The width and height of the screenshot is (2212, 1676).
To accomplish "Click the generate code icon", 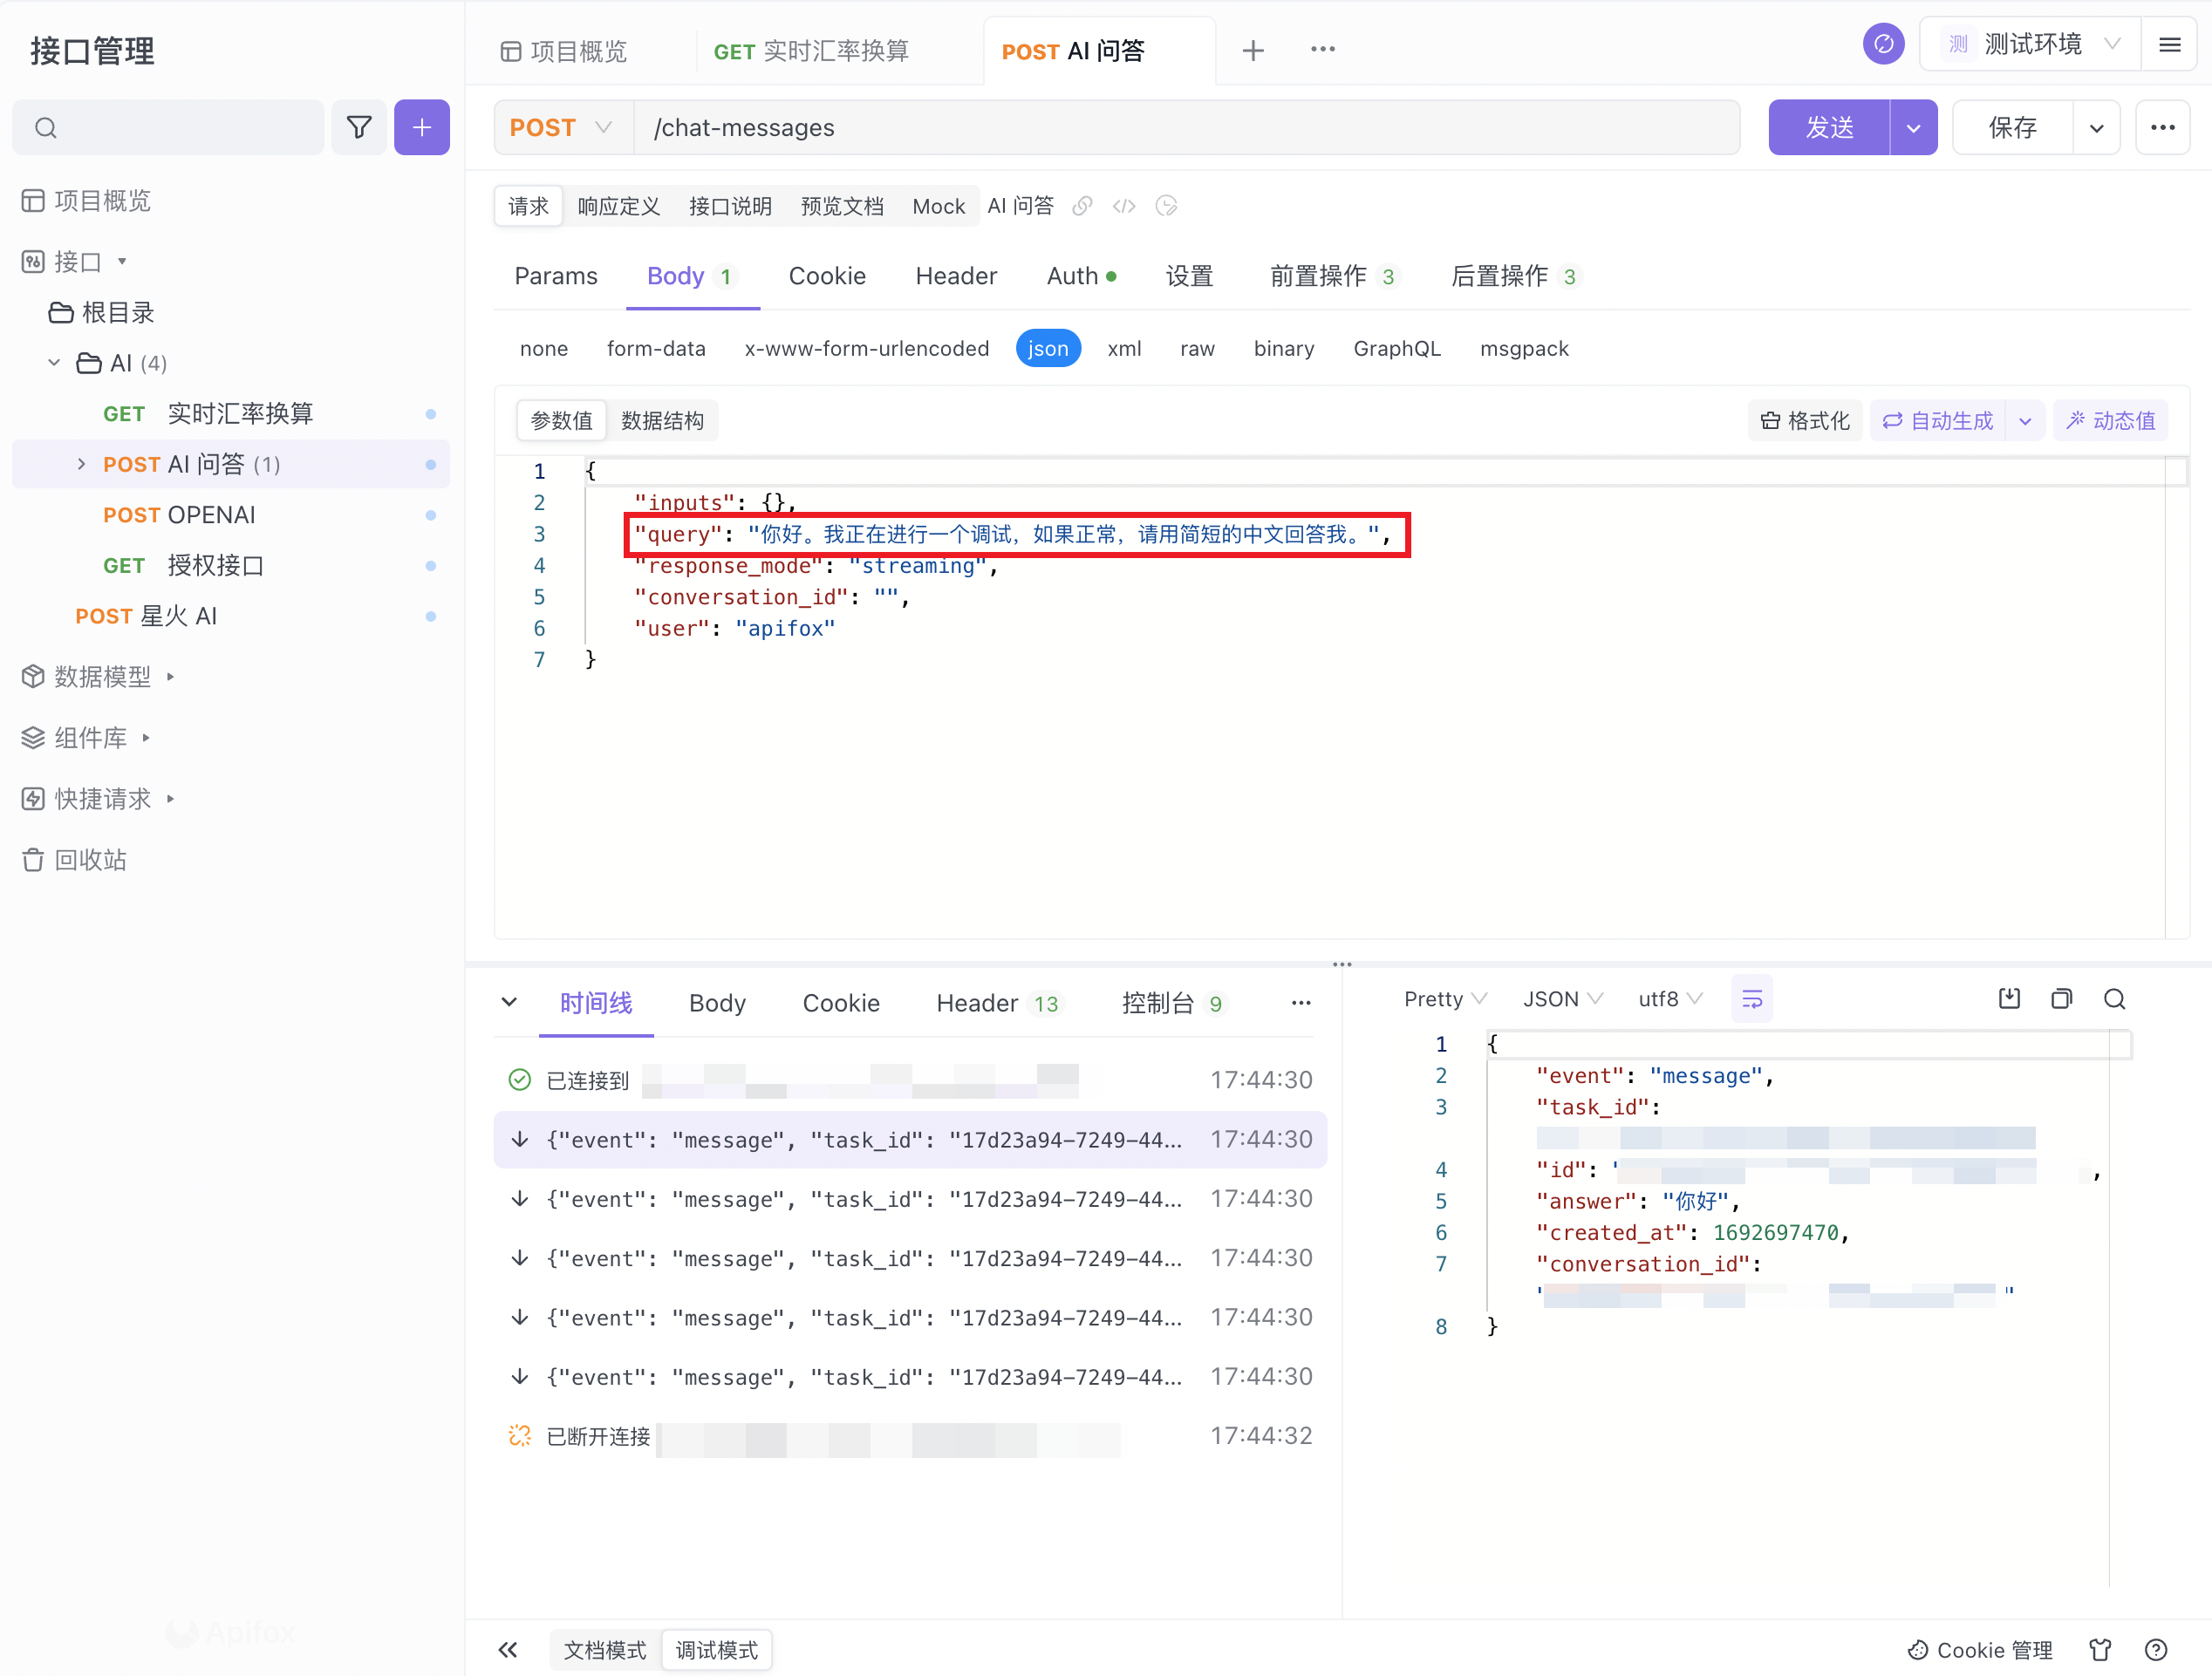I will [x=1124, y=206].
